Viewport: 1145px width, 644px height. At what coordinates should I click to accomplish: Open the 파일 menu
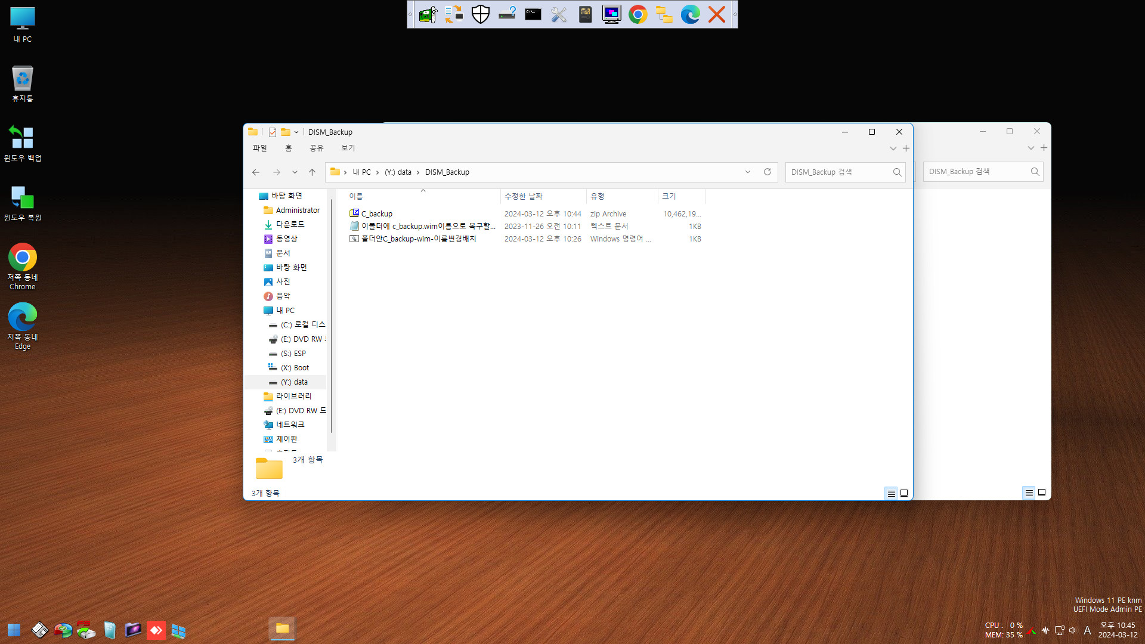point(260,148)
